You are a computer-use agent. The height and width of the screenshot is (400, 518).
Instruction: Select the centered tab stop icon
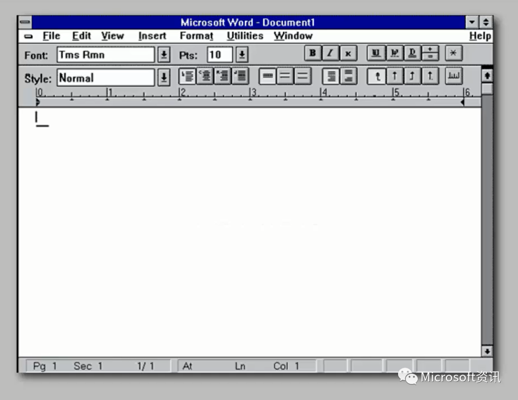pyautogui.click(x=395, y=76)
